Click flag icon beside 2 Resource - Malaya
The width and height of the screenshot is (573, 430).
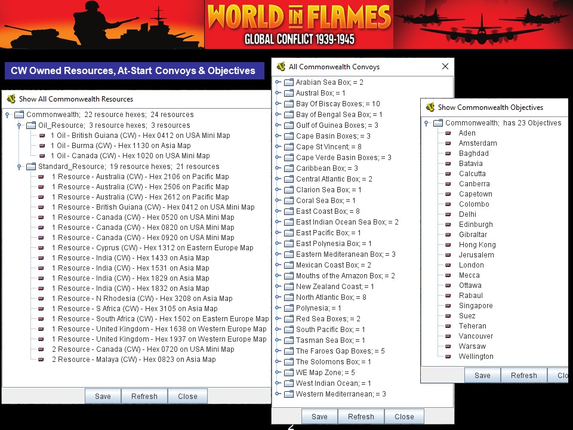(x=41, y=360)
